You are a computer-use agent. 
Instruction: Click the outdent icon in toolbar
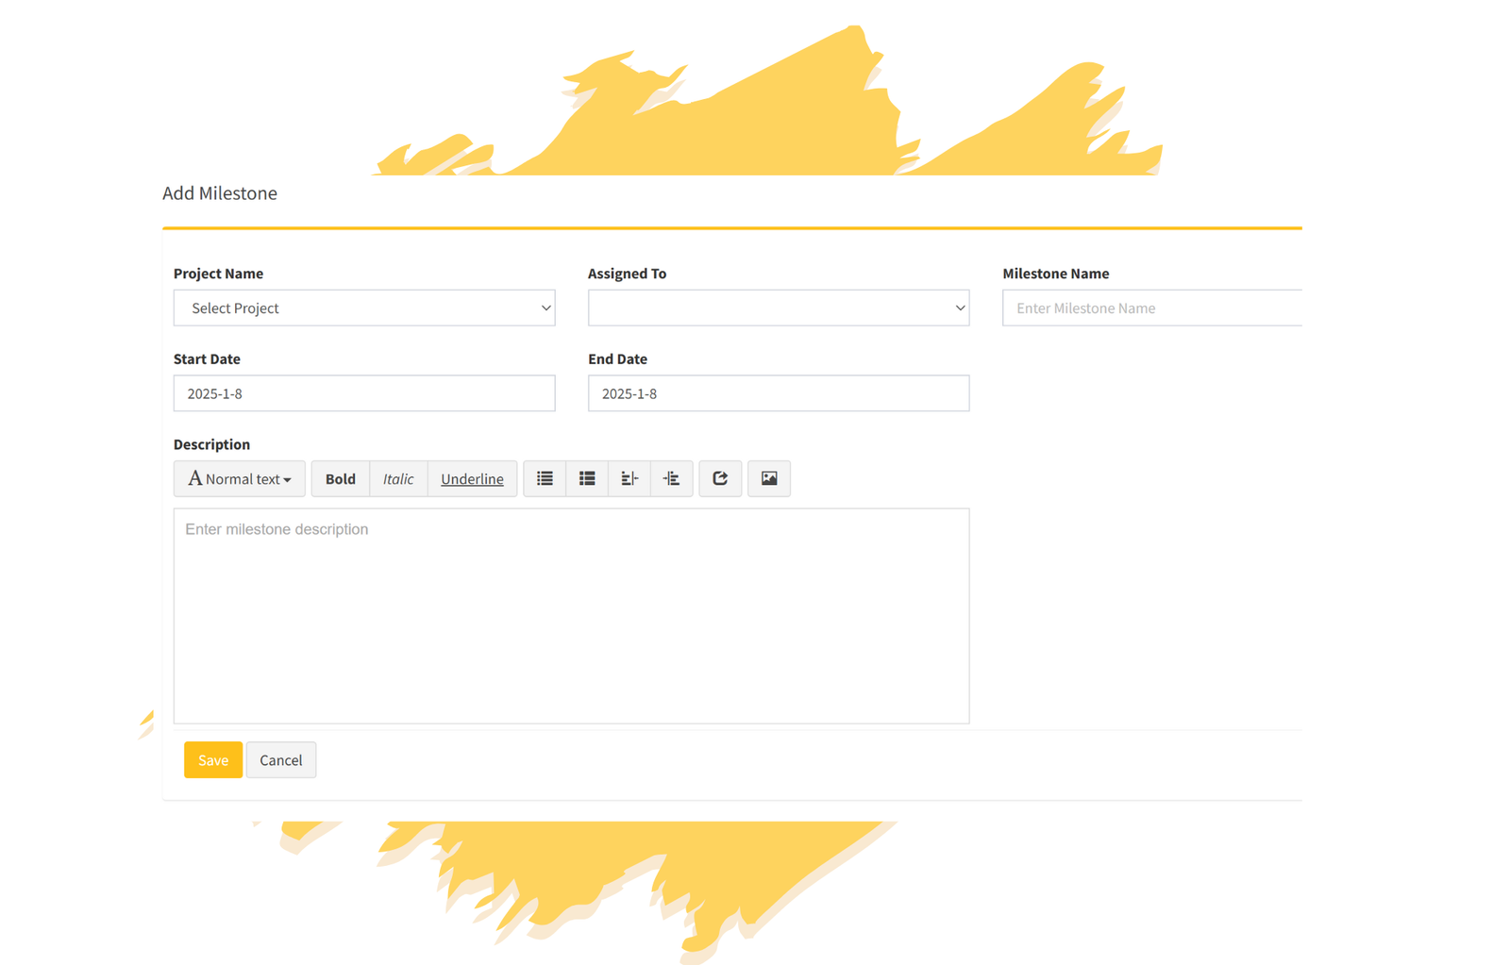(x=629, y=478)
